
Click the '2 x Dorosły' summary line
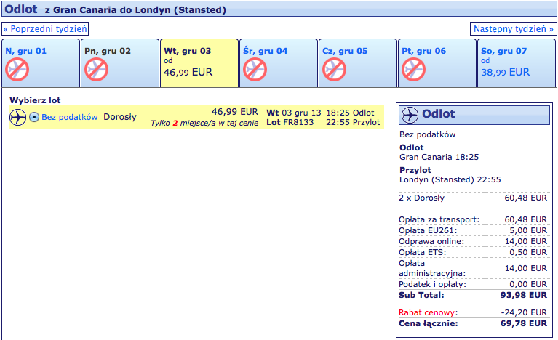click(x=473, y=198)
